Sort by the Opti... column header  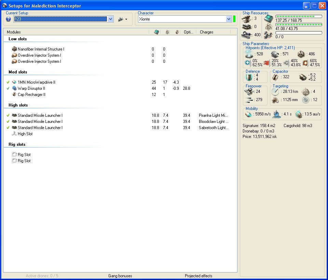point(189,32)
